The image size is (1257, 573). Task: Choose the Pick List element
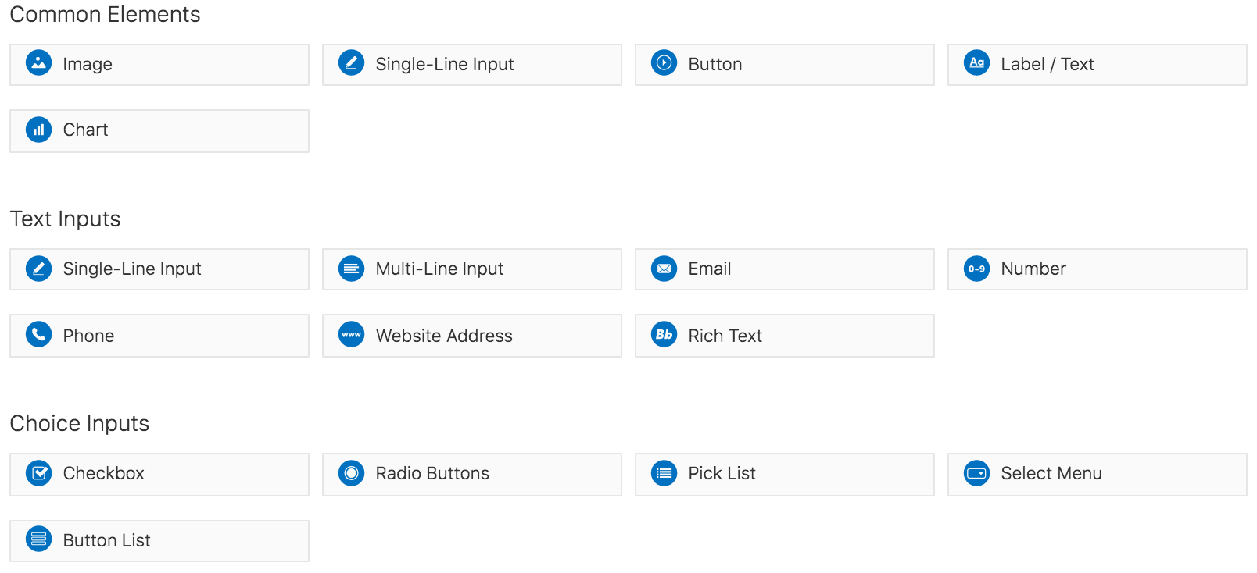[x=784, y=473]
